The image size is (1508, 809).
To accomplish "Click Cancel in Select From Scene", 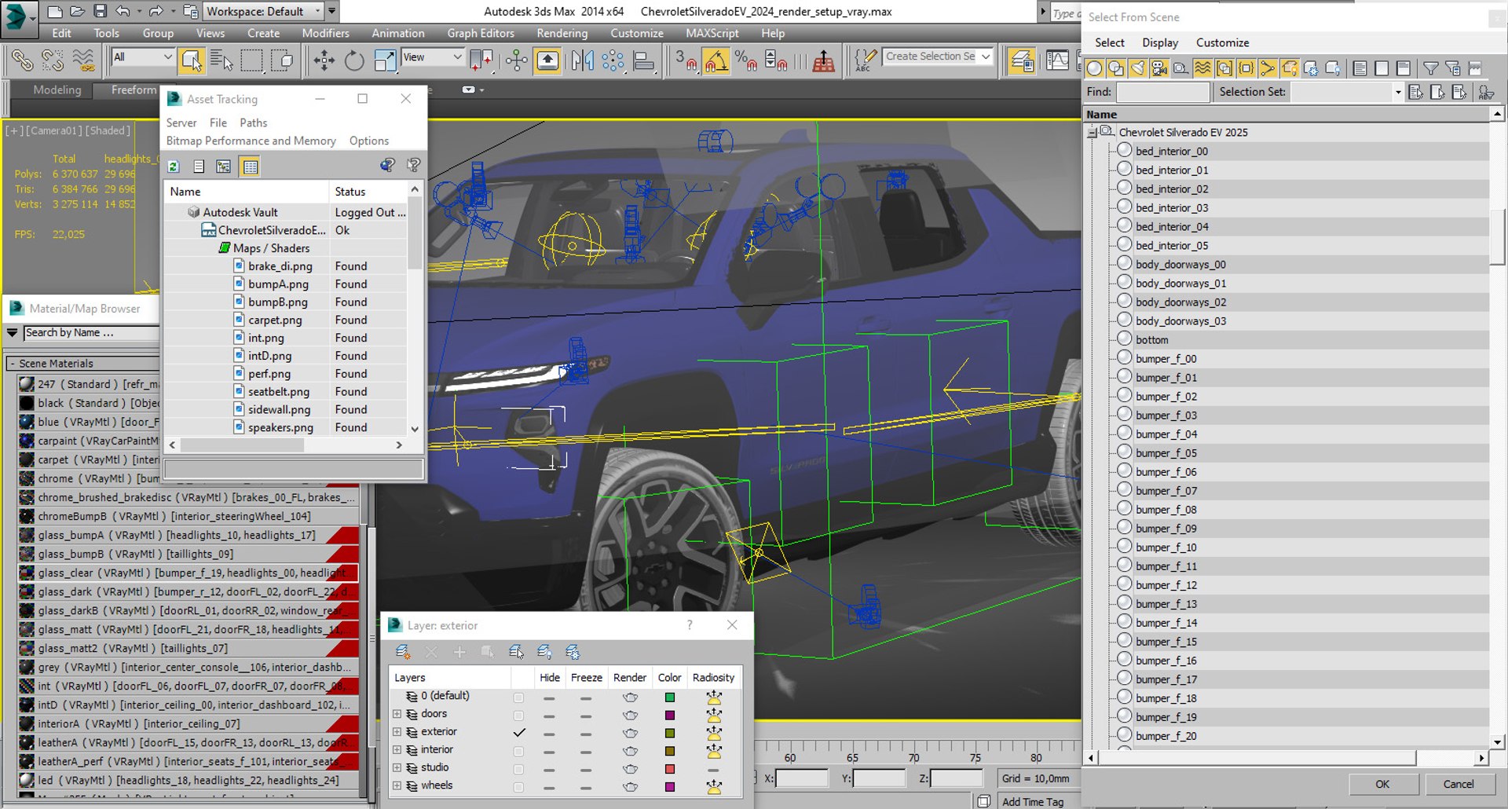I will click(1459, 784).
